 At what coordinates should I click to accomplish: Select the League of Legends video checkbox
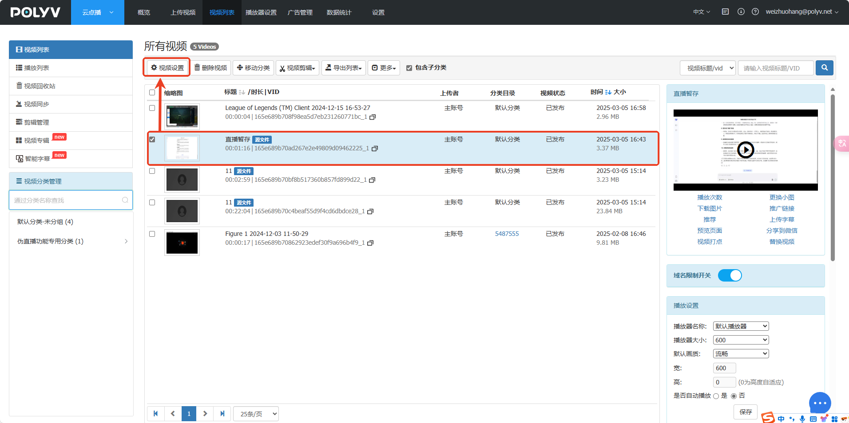(152, 108)
